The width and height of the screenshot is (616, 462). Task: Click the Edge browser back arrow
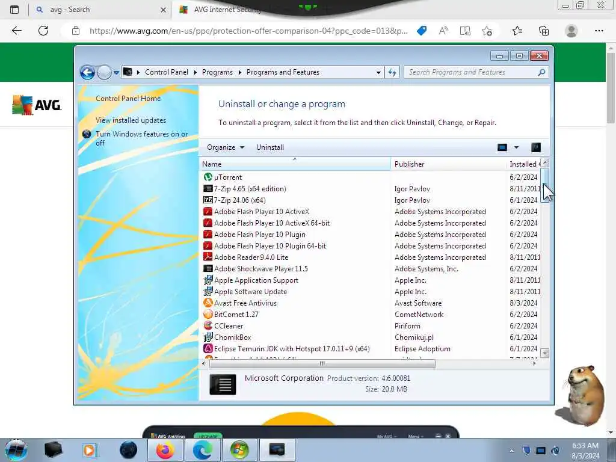(x=16, y=31)
